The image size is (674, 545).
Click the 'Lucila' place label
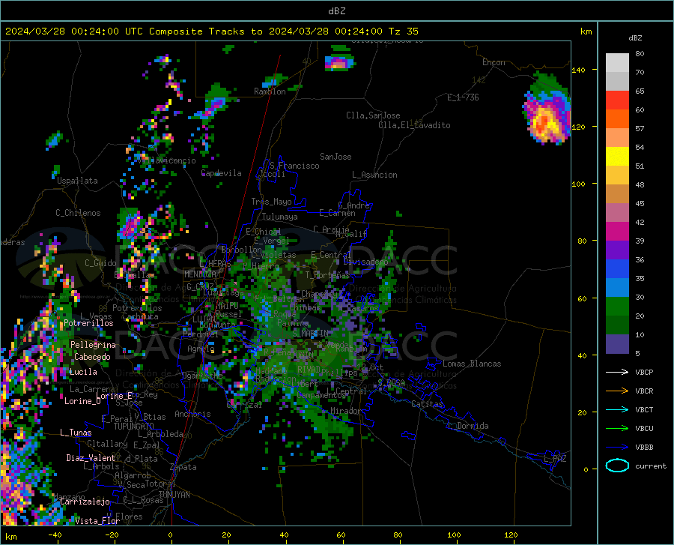tap(83, 372)
